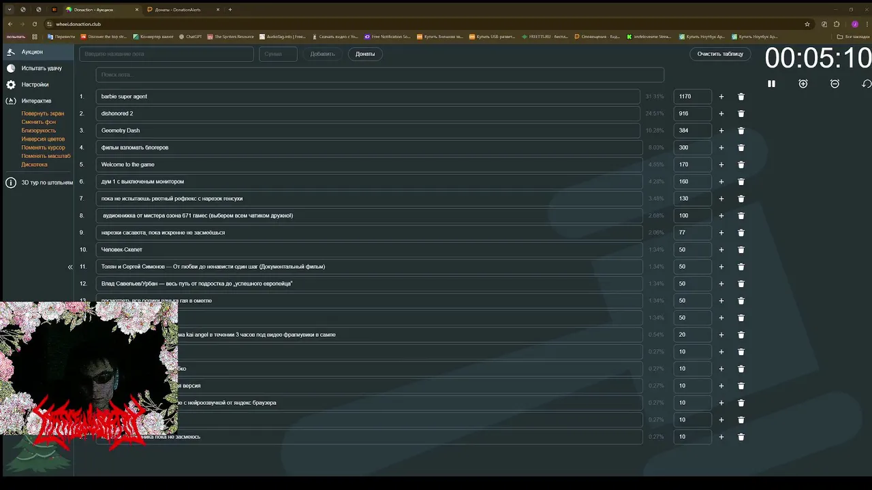Viewport: 872px width, 490px height.
Task: Edit the 77 amount field
Action: pyautogui.click(x=692, y=233)
